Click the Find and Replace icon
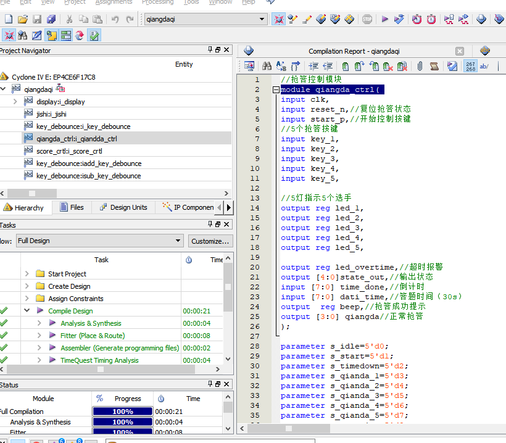The width and height of the screenshot is (506, 443). coord(281,66)
